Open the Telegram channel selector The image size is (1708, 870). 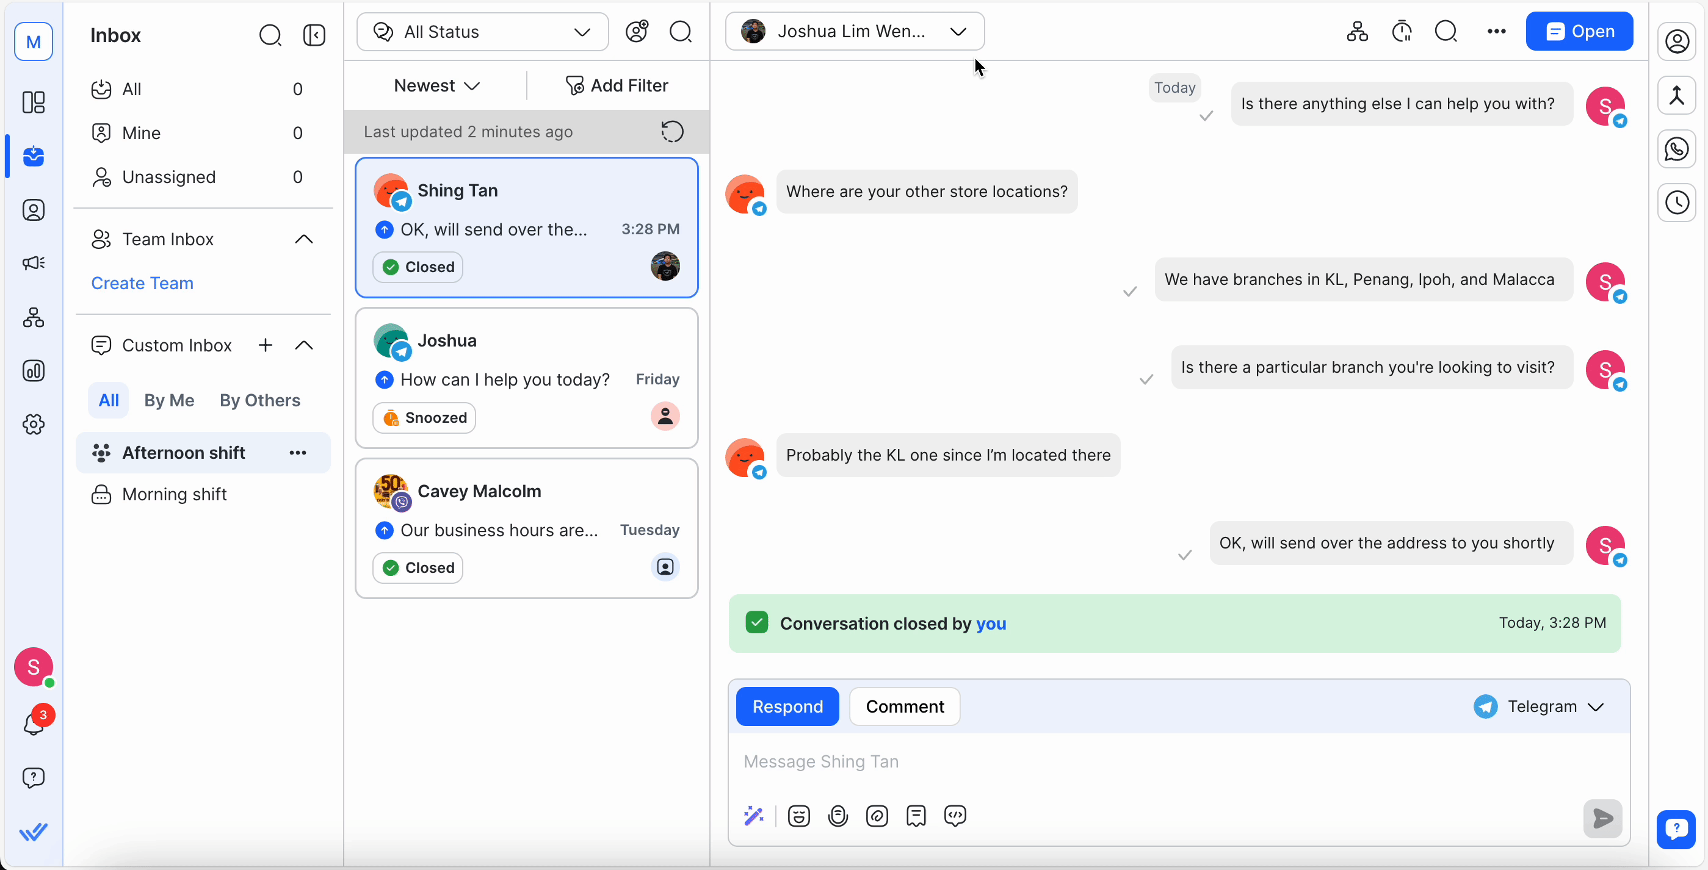[x=1540, y=706]
